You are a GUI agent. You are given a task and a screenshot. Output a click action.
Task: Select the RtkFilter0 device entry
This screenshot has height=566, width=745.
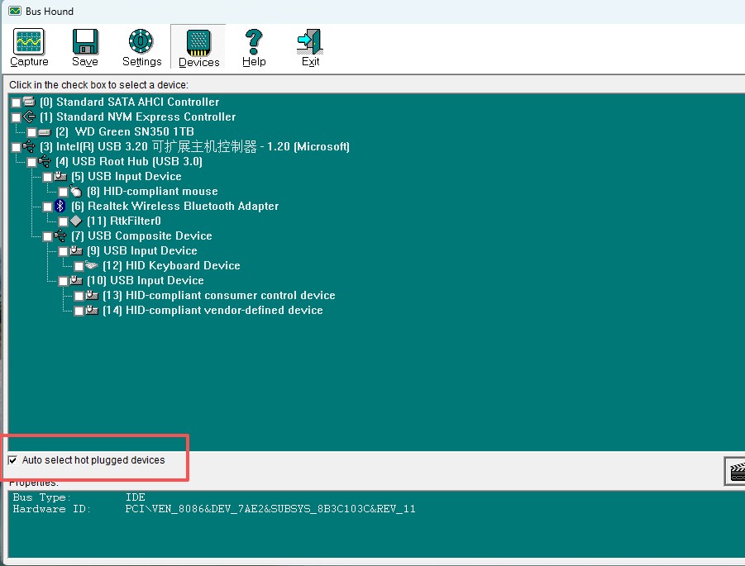(x=123, y=221)
